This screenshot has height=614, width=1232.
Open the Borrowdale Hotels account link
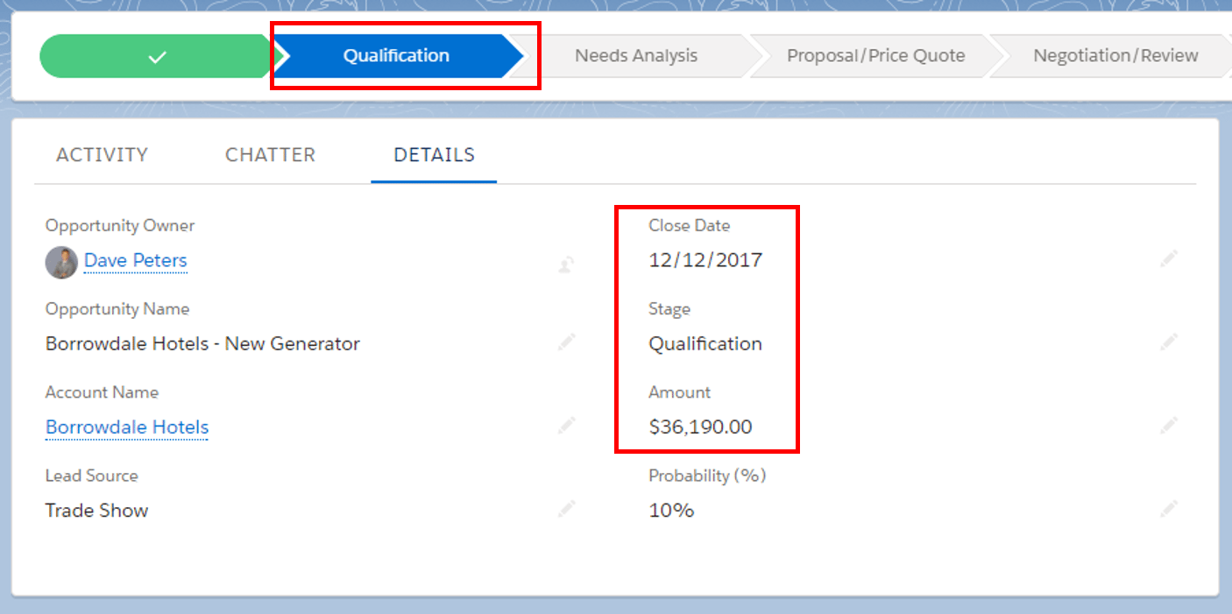(127, 427)
